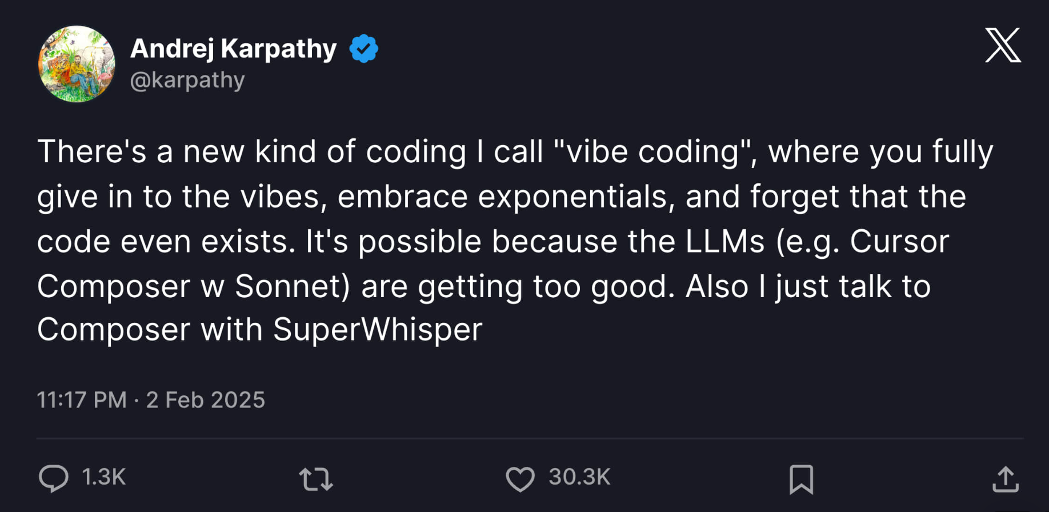
Task: Click the Andrej Karpathy display name
Action: click(234, 48)
